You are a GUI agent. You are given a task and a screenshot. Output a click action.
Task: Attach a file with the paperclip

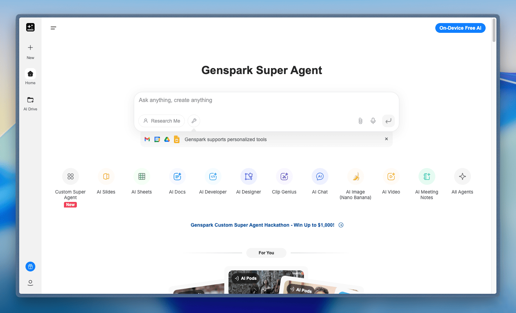tap(360, 121)
